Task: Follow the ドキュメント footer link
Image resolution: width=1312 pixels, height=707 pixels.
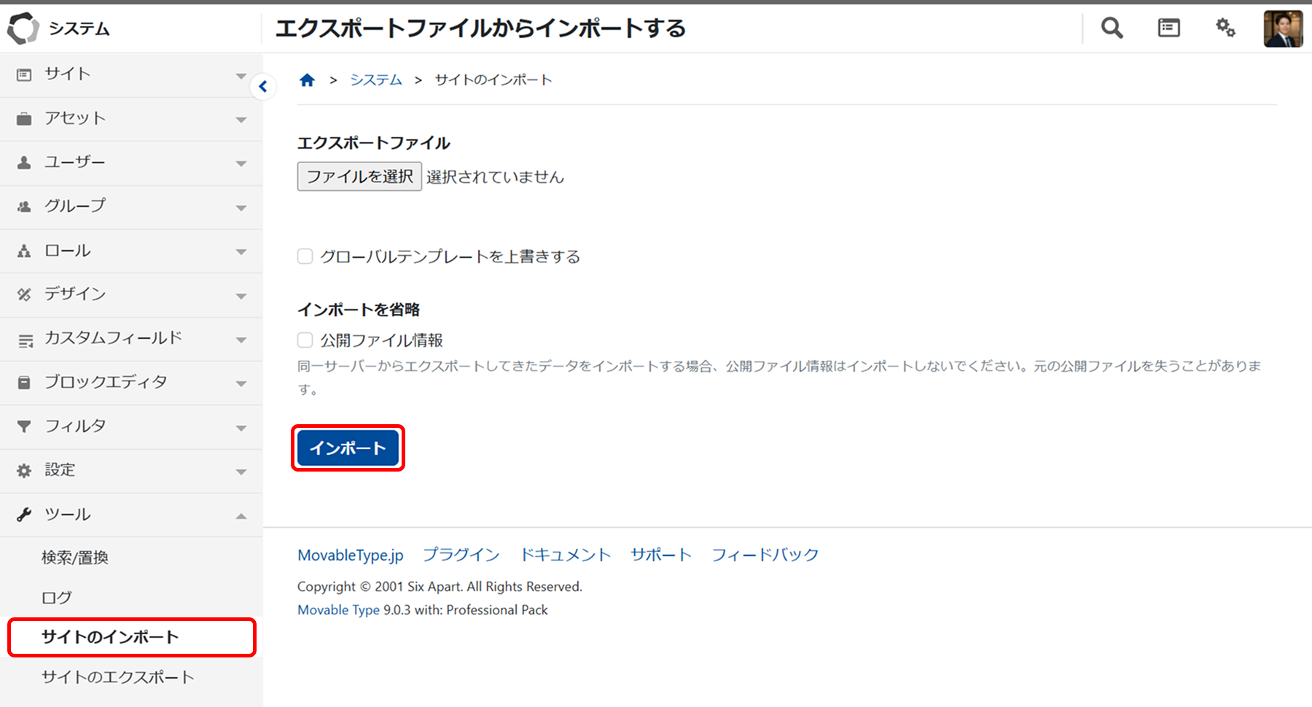Action: coord(565,555)
